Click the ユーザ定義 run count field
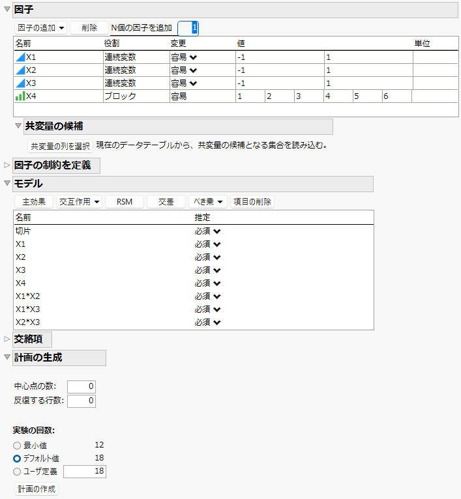 click(85, 471)
